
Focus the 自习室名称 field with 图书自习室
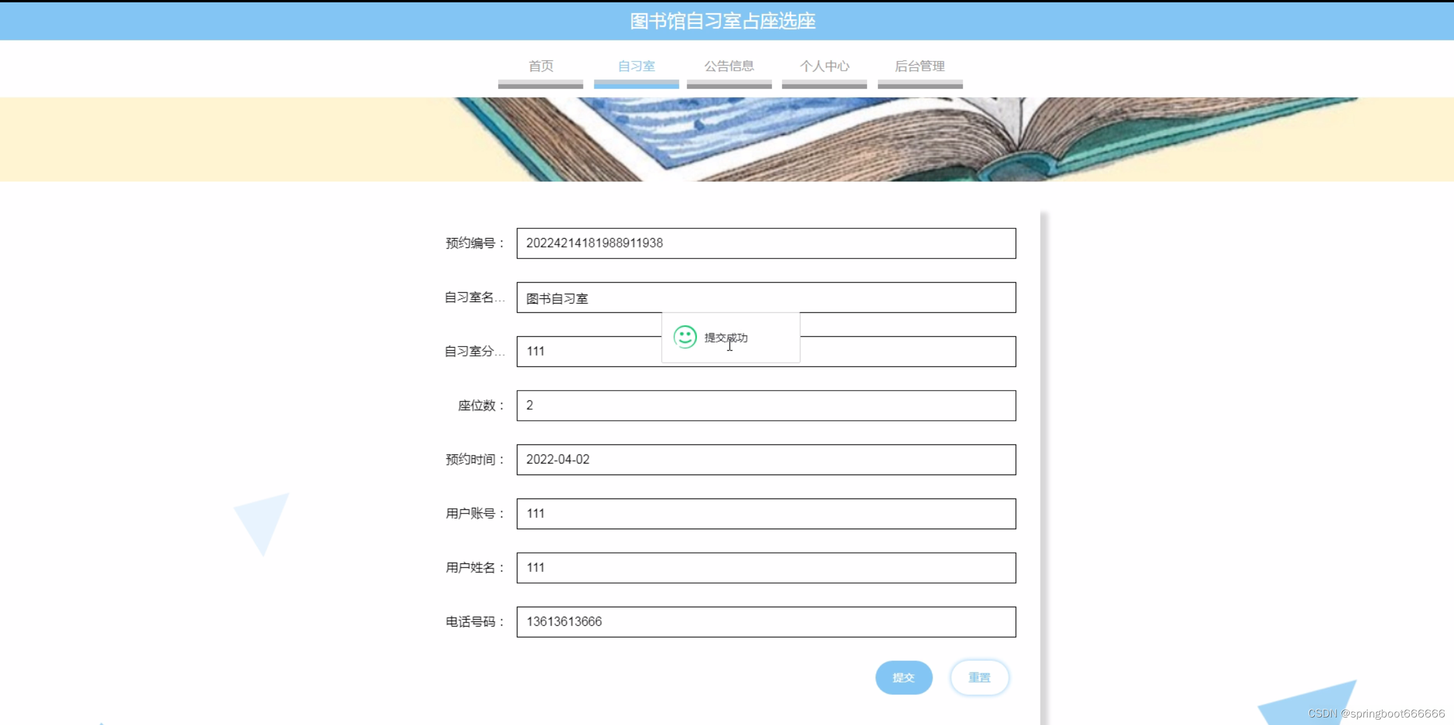point(766,297)
